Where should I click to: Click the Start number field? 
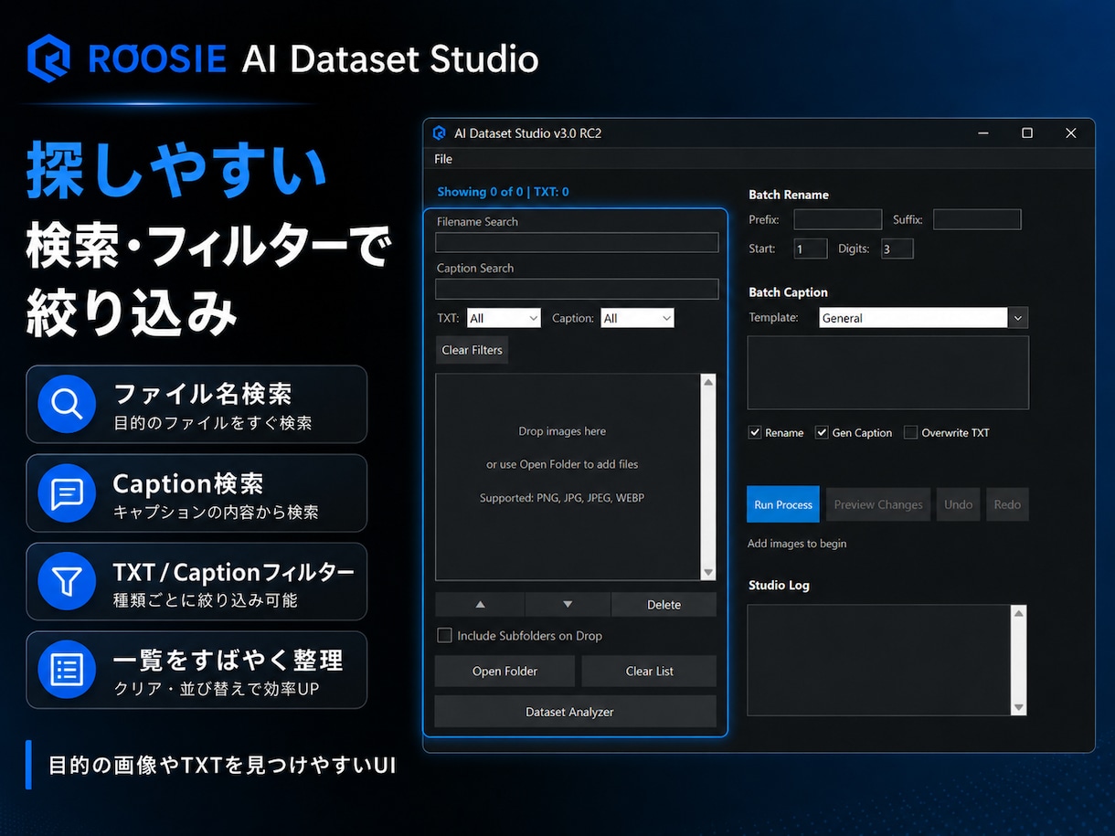[x=811, y=249]
